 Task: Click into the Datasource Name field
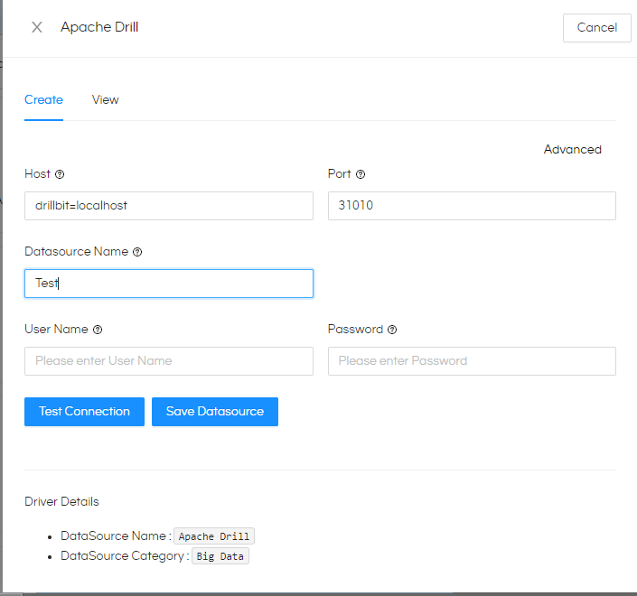click(x=169, y=284)
